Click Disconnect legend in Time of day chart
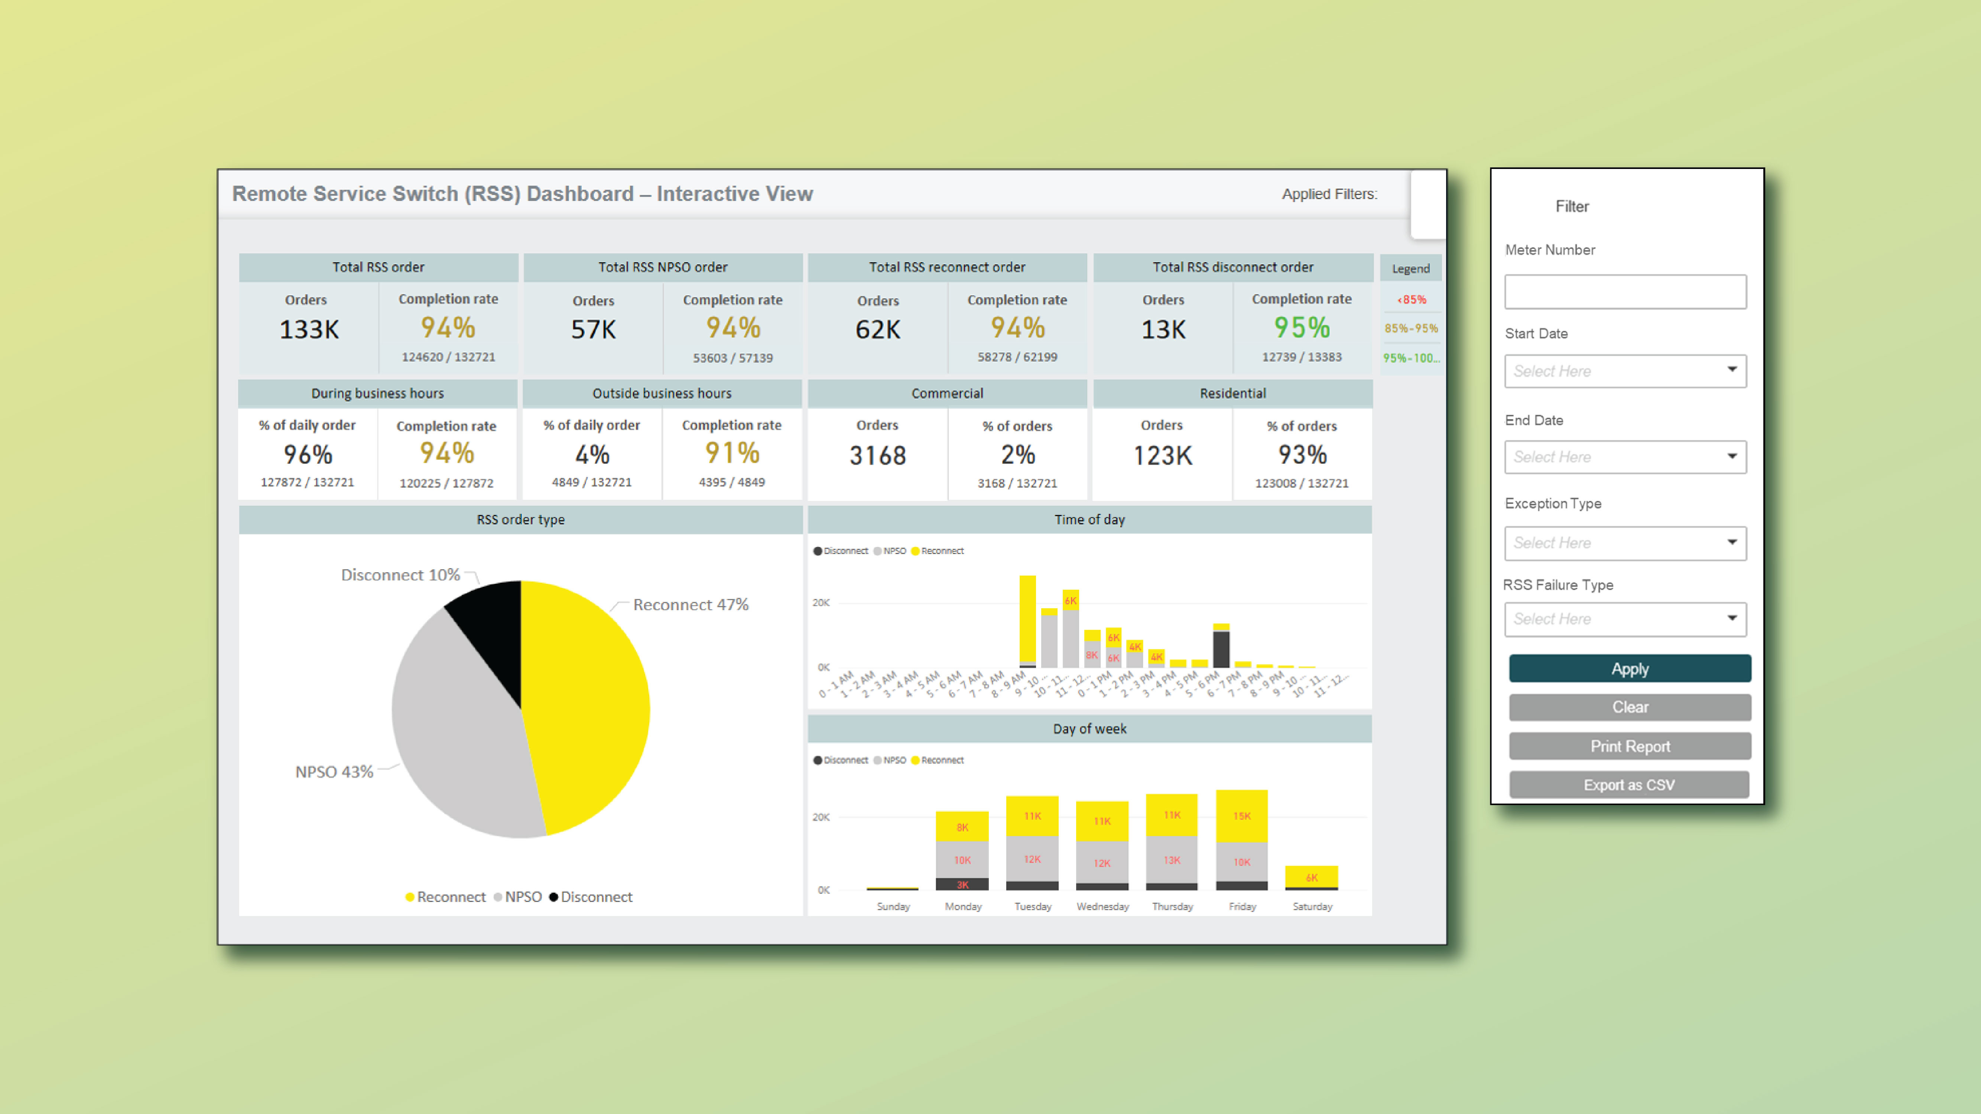Screen dimensions: 1981x1114 pos(841,551)
